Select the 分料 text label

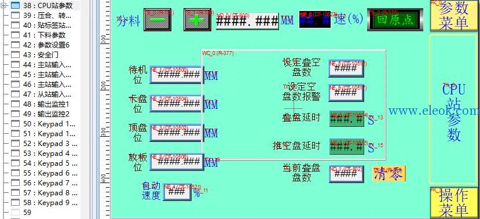[129, 21]
